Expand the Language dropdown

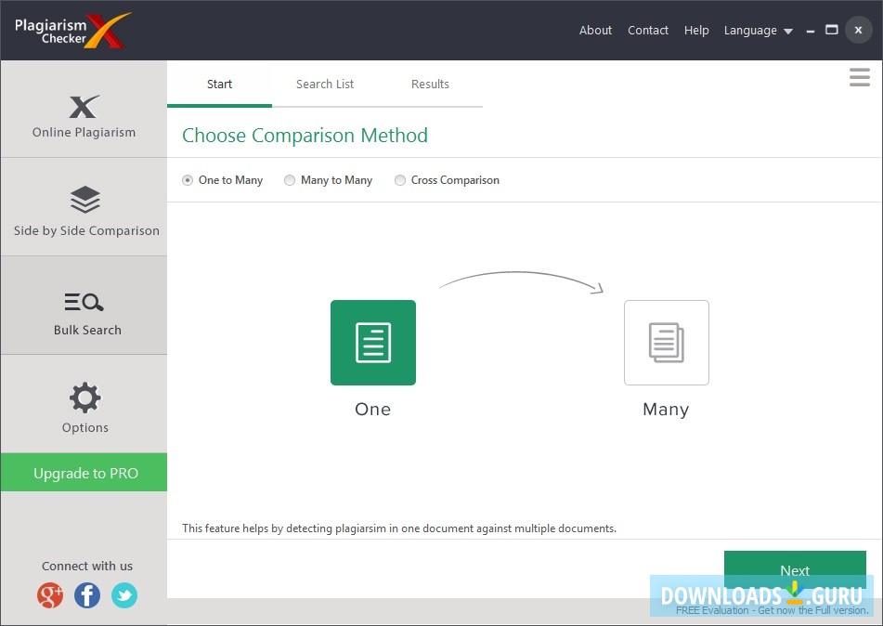coord(758,31)
